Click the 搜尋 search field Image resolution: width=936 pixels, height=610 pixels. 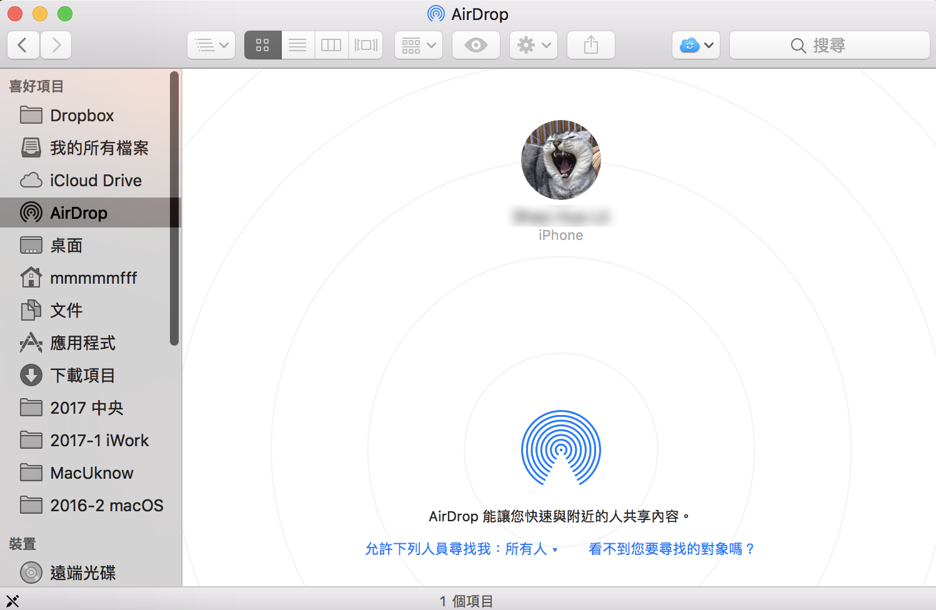coord(829,45)
